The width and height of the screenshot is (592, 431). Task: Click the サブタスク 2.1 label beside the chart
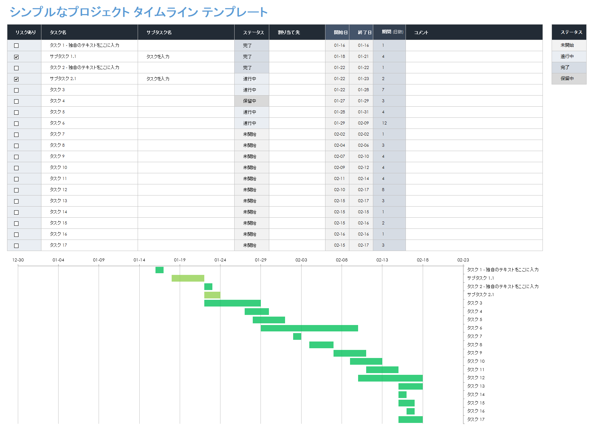[481, 295]
